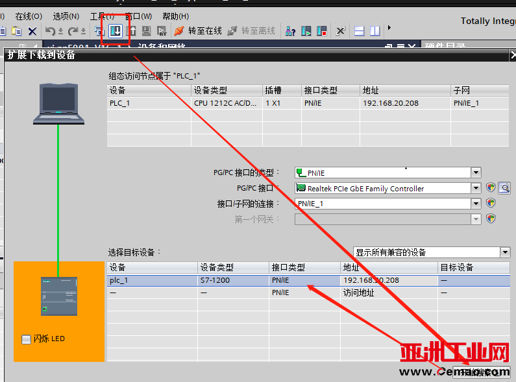Screen dimensions: 516x382
Task: Open the 窗口(W) menu
Action: point(138,16)
